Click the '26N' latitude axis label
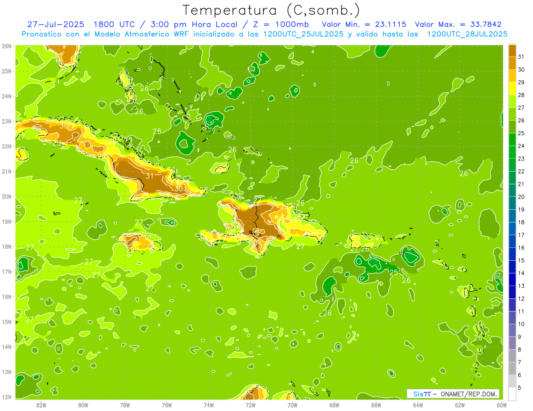The image size is (533, 411). click(6, 46)
